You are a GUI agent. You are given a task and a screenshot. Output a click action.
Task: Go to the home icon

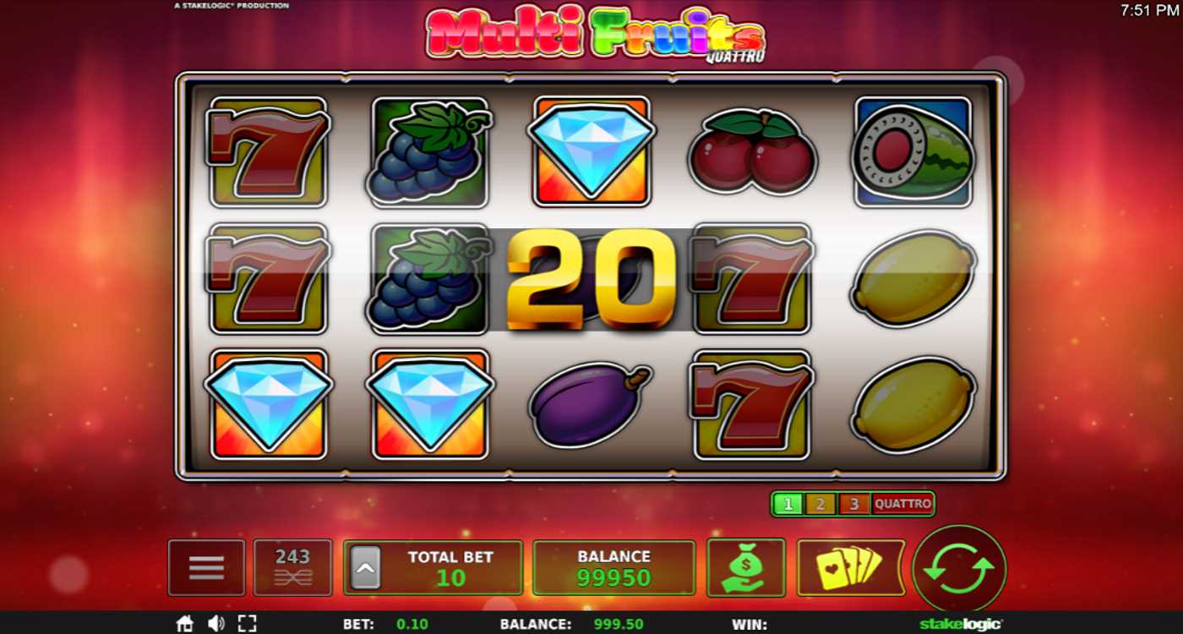pos(184,624)
